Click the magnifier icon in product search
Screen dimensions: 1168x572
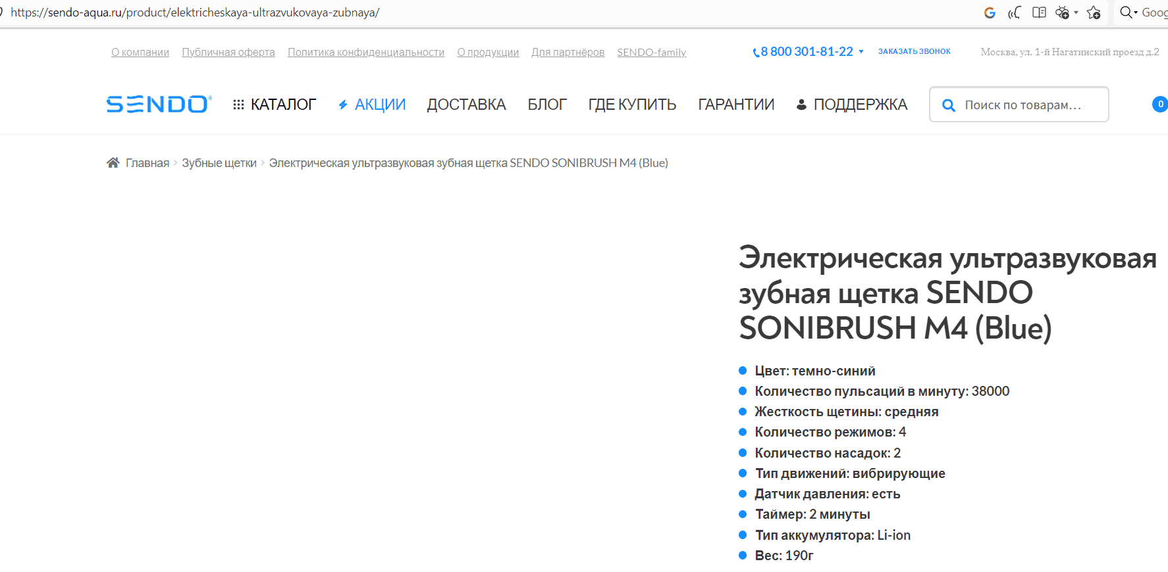click(x=948, y=105)
